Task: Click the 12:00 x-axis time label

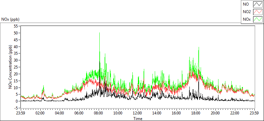Action: click(x=138, y=113)
